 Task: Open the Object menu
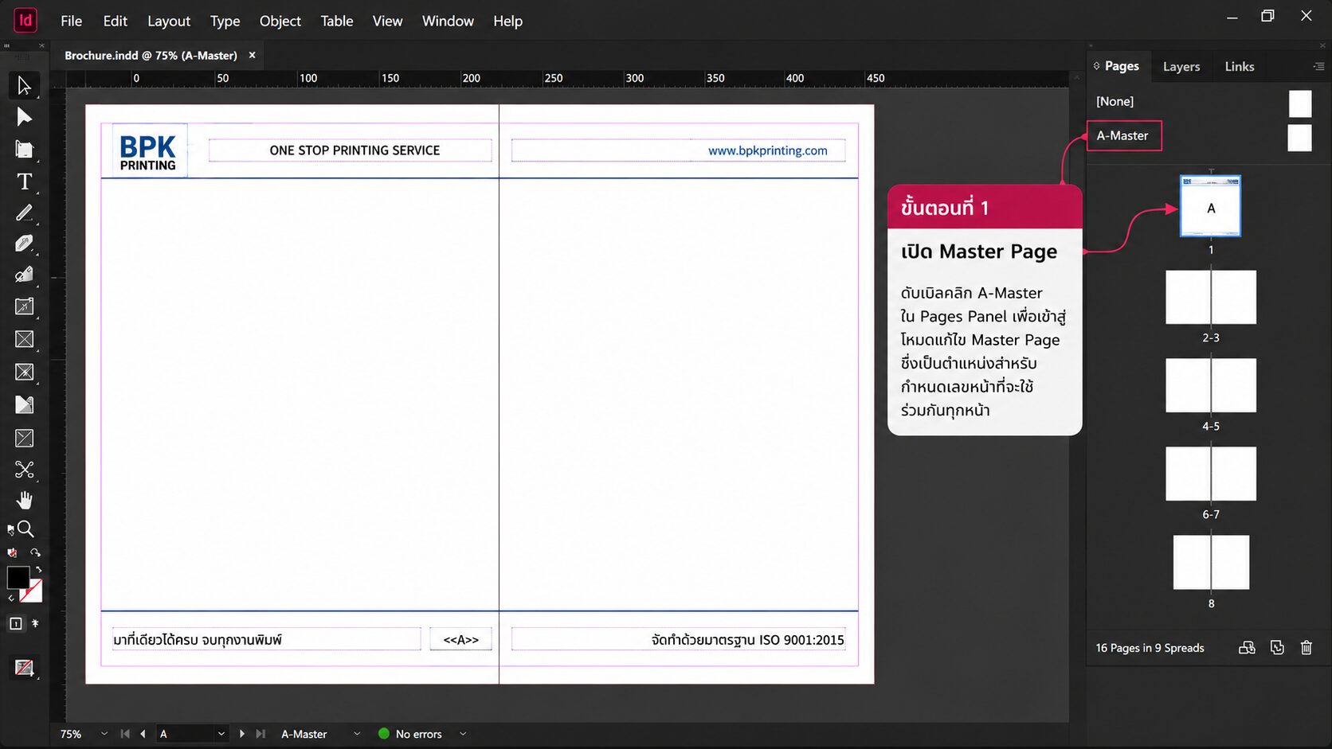(280, 21)
